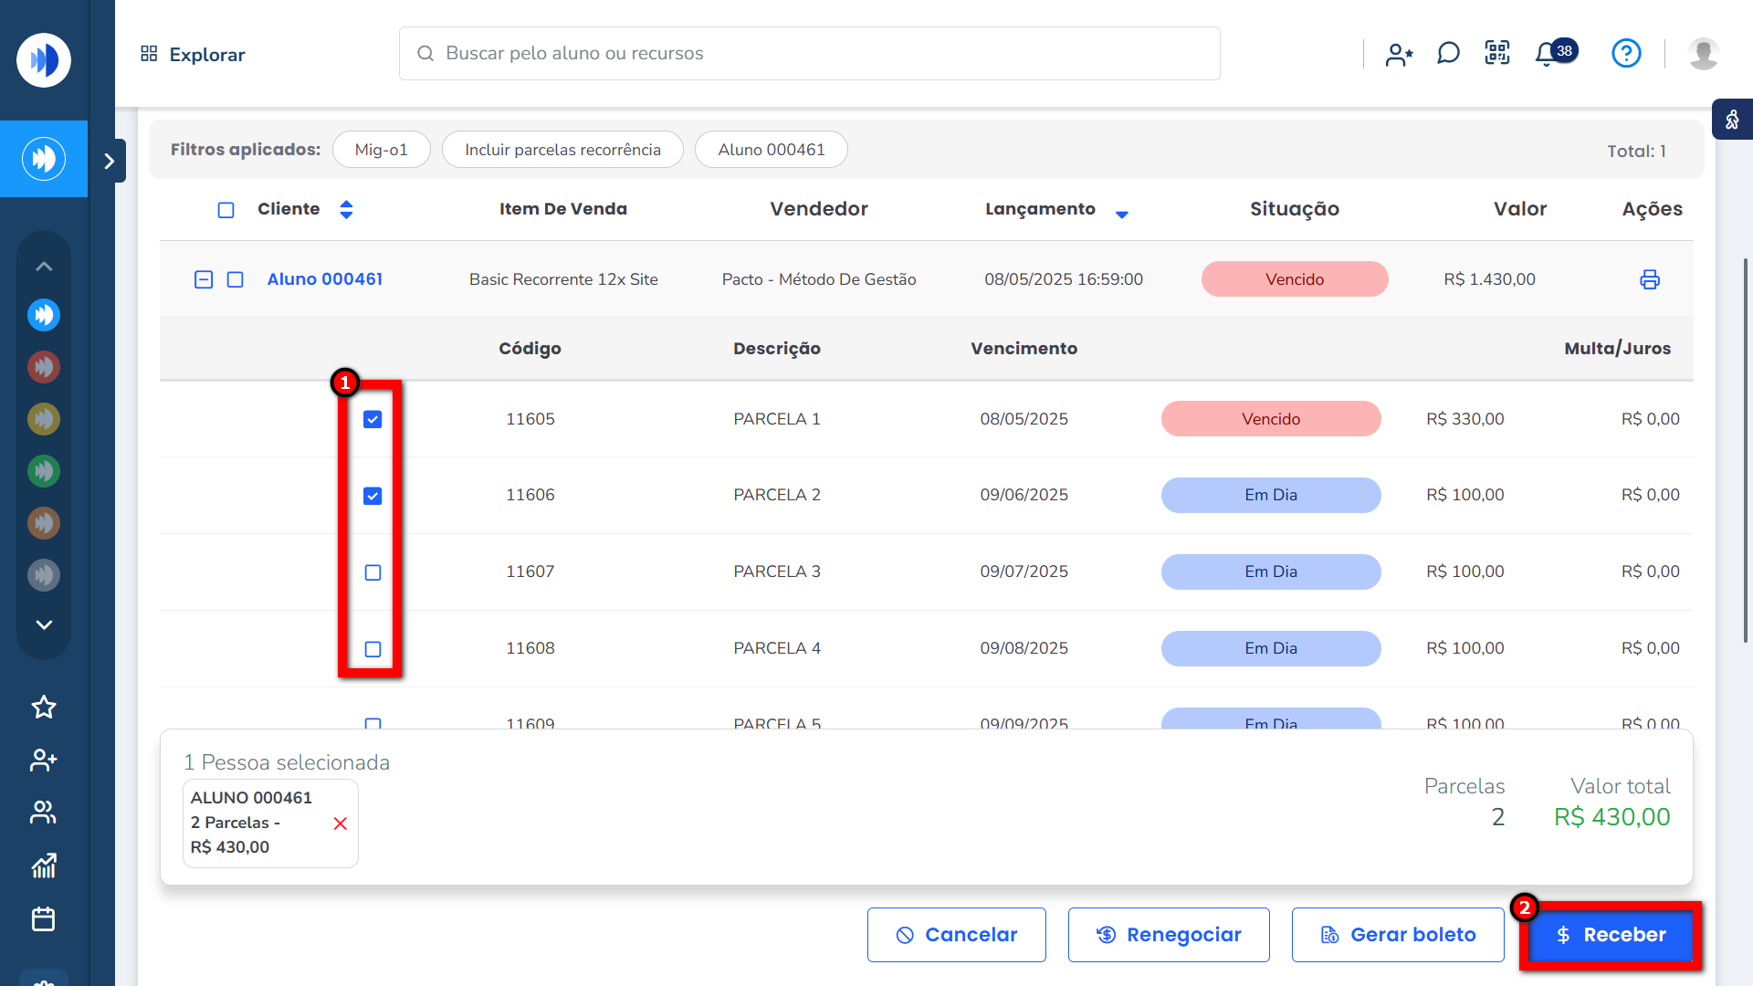Expand the sidebar with arrow toggle
Screen dimensions: 1753x986
pyautogui.click(x=110, y=161)
